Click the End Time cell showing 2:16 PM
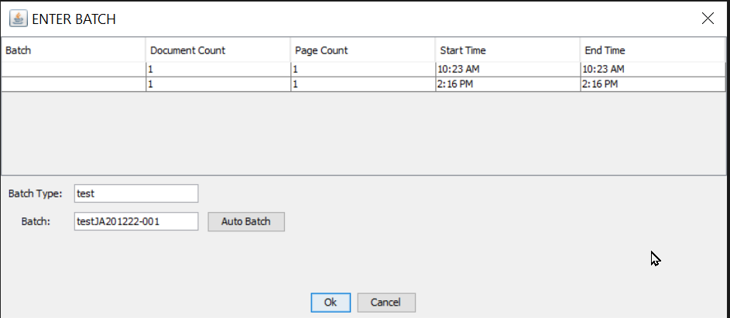 coord(652,84)
